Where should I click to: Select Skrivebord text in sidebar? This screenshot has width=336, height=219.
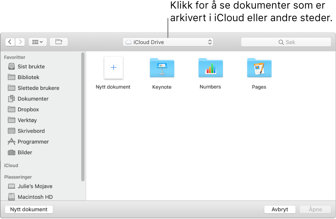pos(31,131)
